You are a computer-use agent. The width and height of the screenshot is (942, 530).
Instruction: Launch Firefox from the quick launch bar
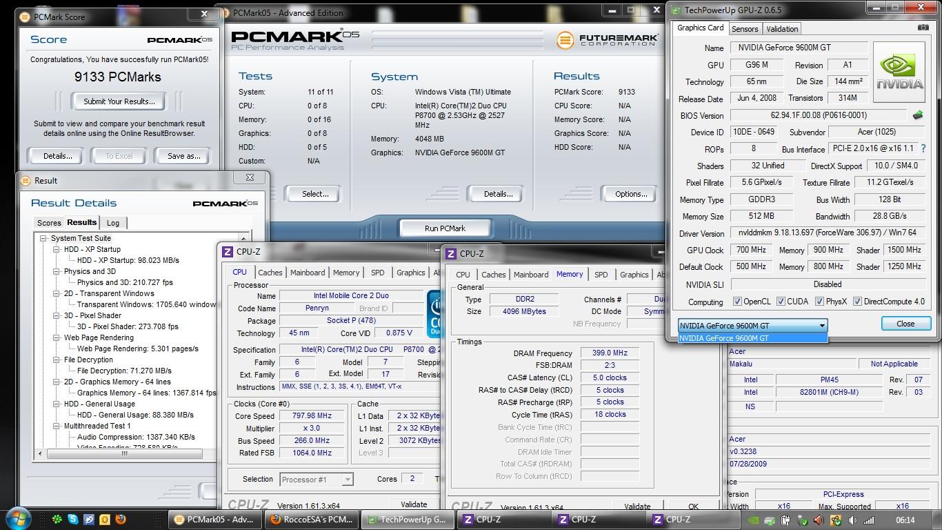pos(121,519)
